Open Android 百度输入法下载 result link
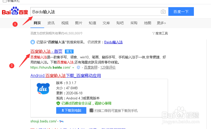 click(66, 75)
